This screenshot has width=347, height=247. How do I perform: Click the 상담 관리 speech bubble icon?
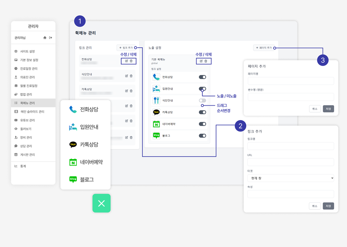pyautogui.click(x=16, y=146)
